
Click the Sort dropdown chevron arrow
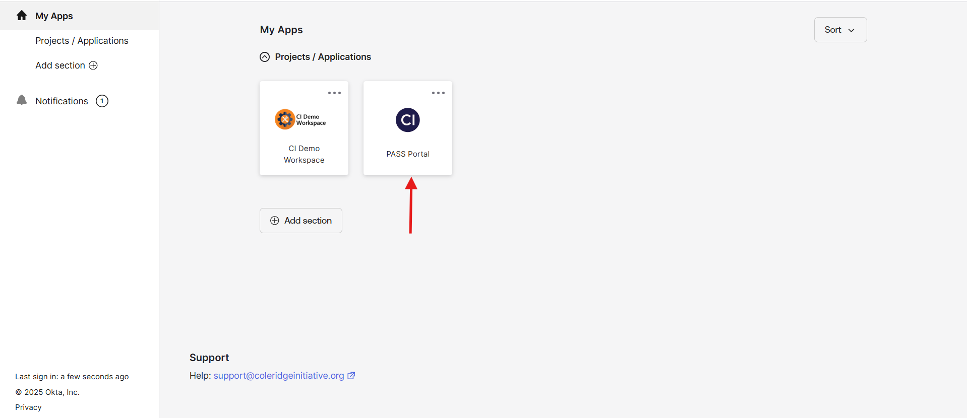pos(852,30)
